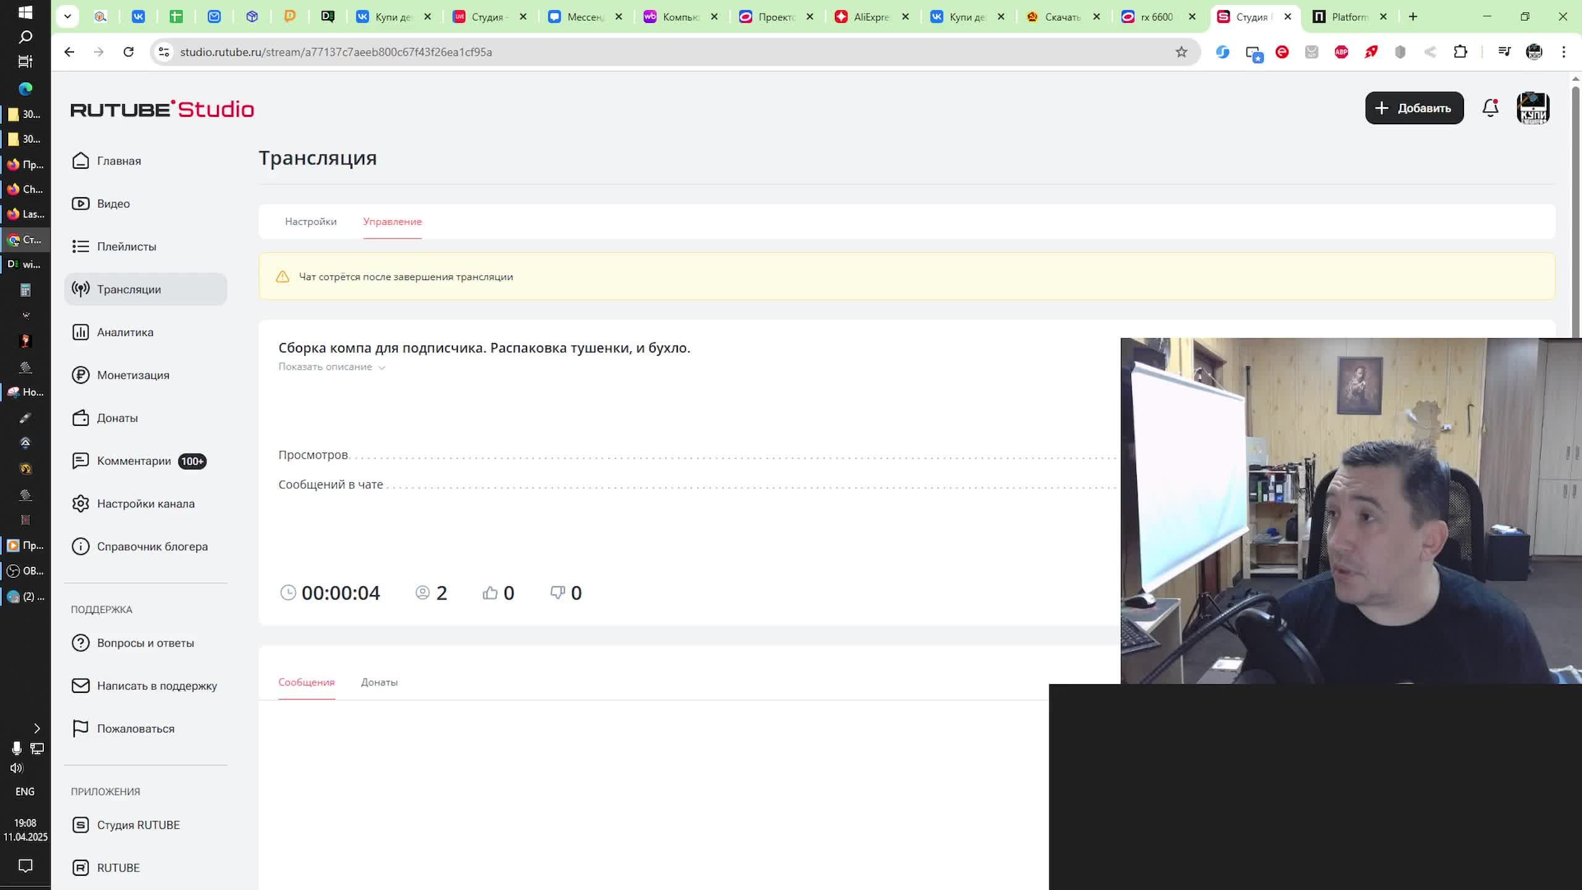
Task: Open Chrome extensions puzzle icon
Action: (x=1460, y=52)
